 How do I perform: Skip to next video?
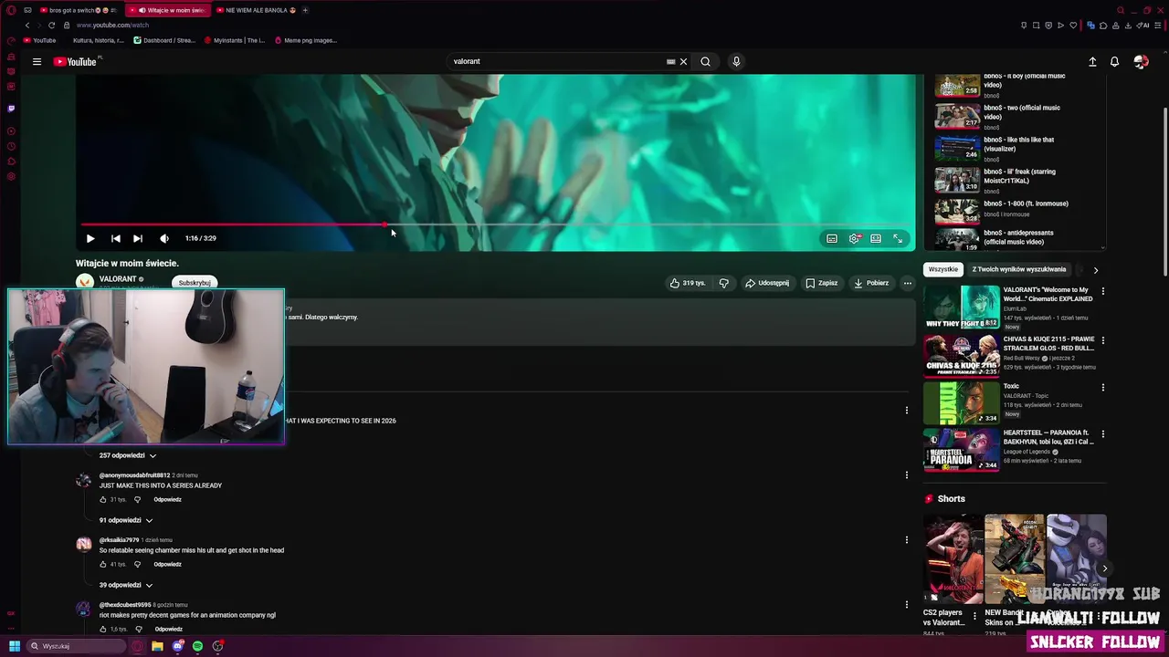pyautogui.click(x=138, y=238)
